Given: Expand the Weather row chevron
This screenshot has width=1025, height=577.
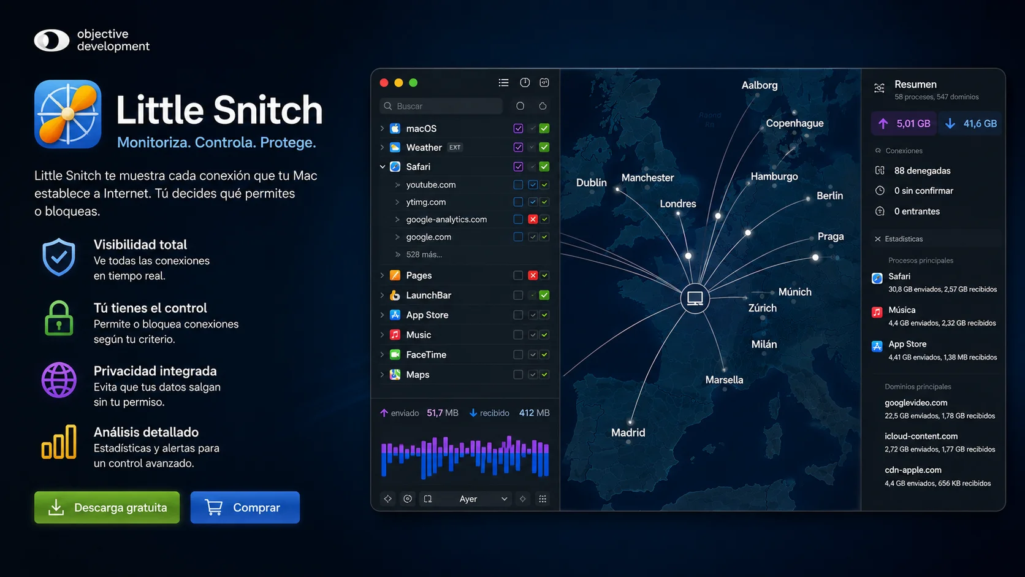Looking at the screenshot, I should tap(382, 147).
